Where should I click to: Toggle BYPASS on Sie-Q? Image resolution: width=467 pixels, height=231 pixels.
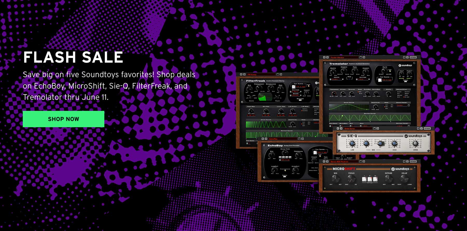coord(427,128)
